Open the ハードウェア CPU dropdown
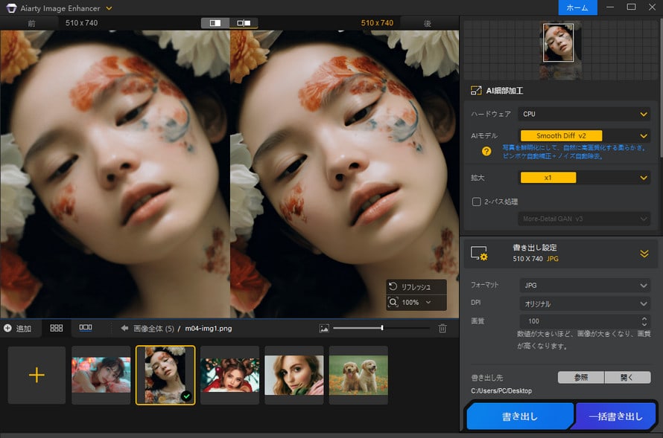Viewport: 663px width, 438px height. pyautogui.click(x=584, y=114)
